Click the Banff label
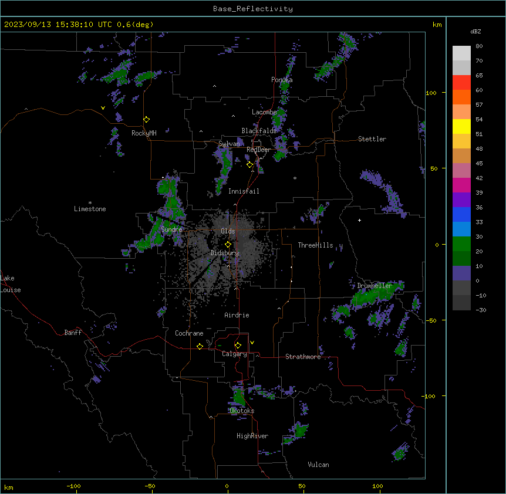The height and width of the screenshot is (494, 506). 73,333
